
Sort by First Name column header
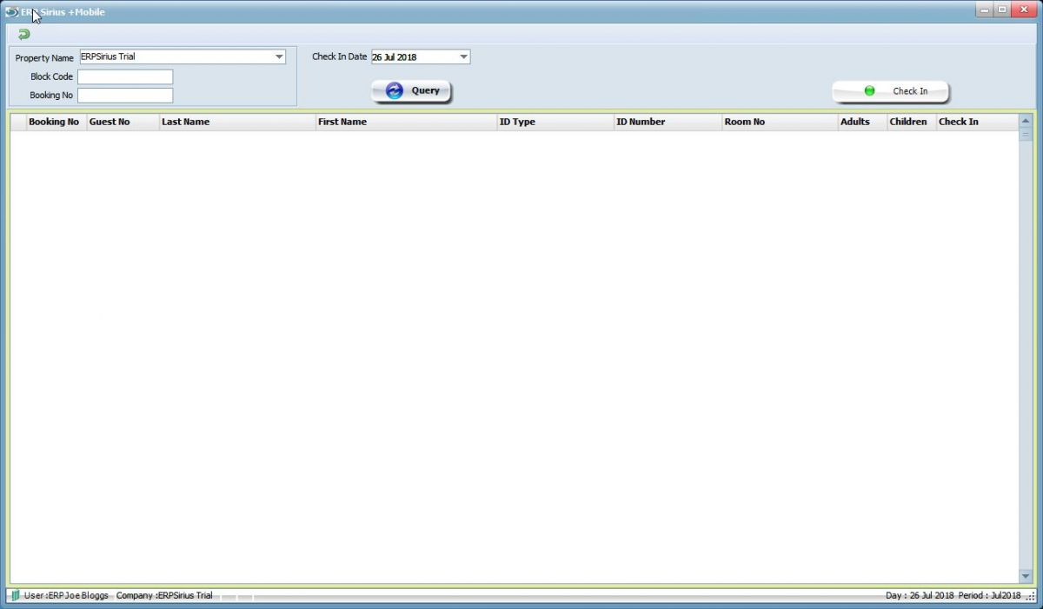pyautogui.click(x=406, y=122)
